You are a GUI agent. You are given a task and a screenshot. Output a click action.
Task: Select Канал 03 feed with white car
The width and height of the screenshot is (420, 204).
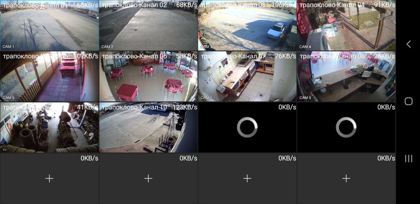click(x=247, y=26)
